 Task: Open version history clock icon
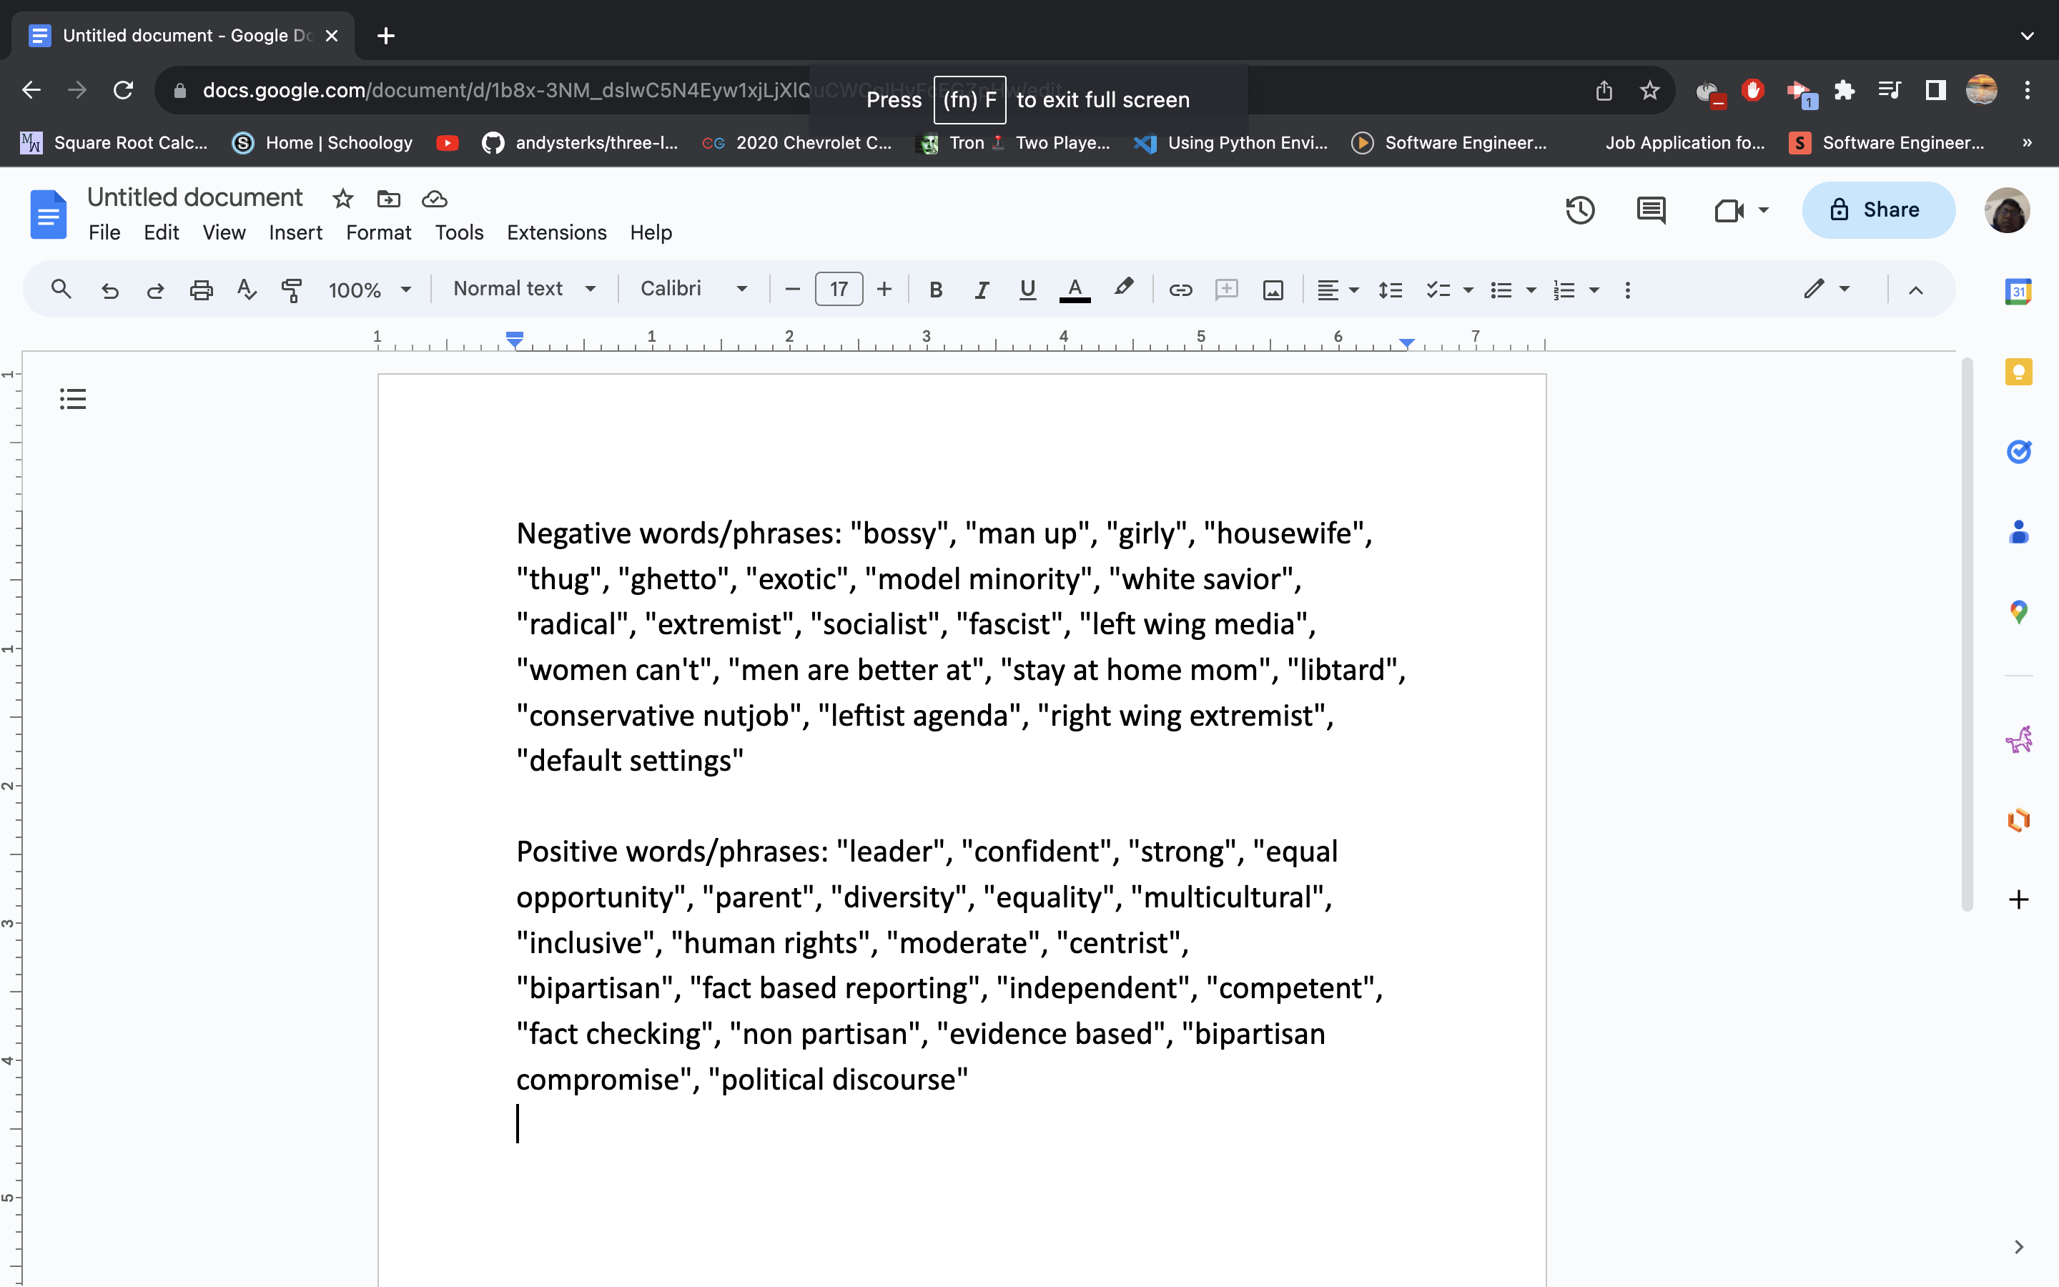pyautogui.click(x=1580, y=210)
